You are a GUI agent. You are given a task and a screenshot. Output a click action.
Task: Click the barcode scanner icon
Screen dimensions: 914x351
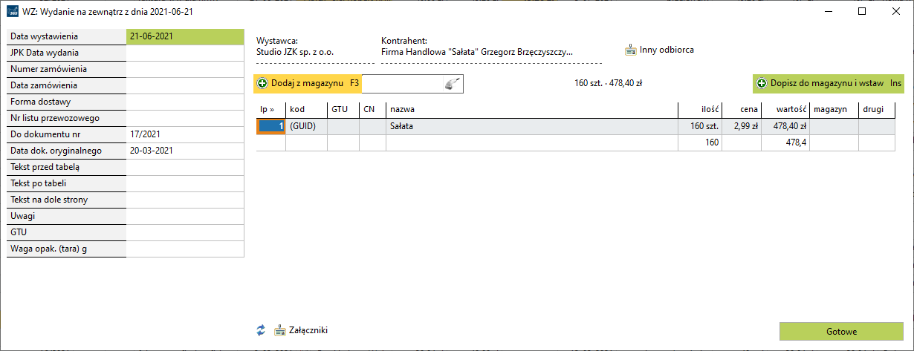(x=453, y=84)
